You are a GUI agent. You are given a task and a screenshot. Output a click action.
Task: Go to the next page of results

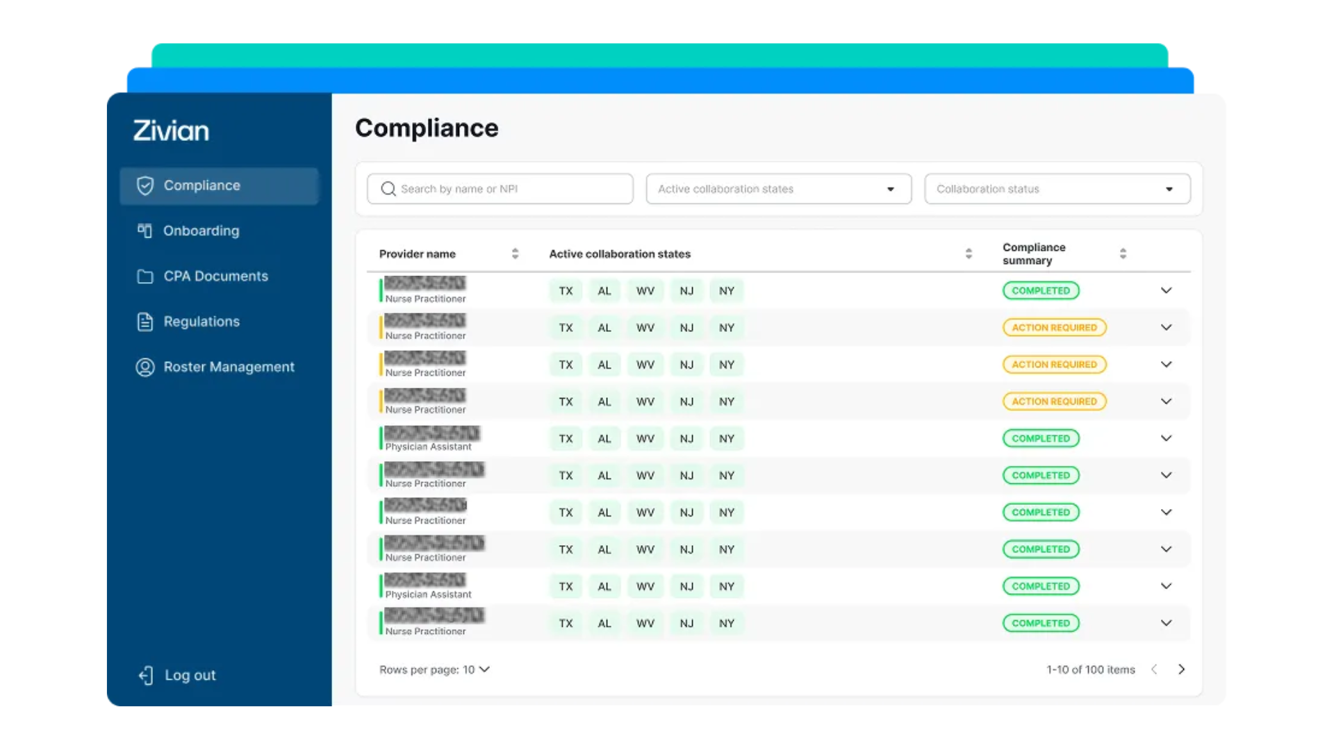[1181, 669]
